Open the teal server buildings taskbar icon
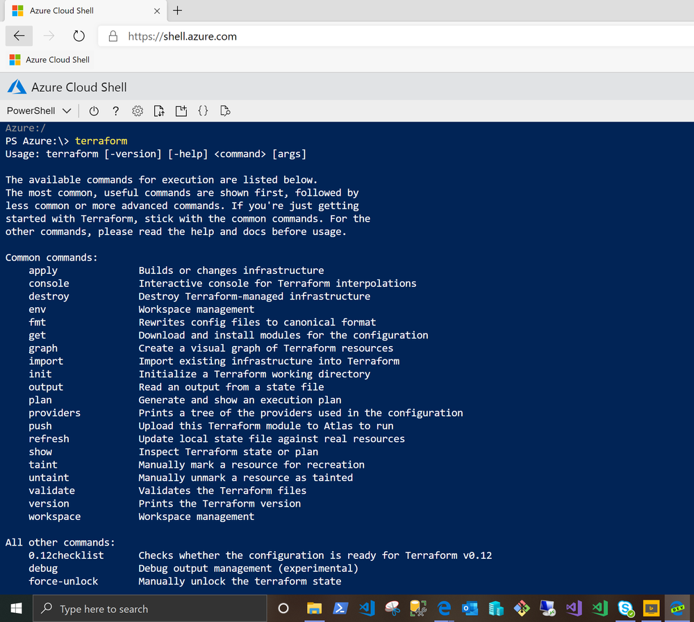 [496, 609]
